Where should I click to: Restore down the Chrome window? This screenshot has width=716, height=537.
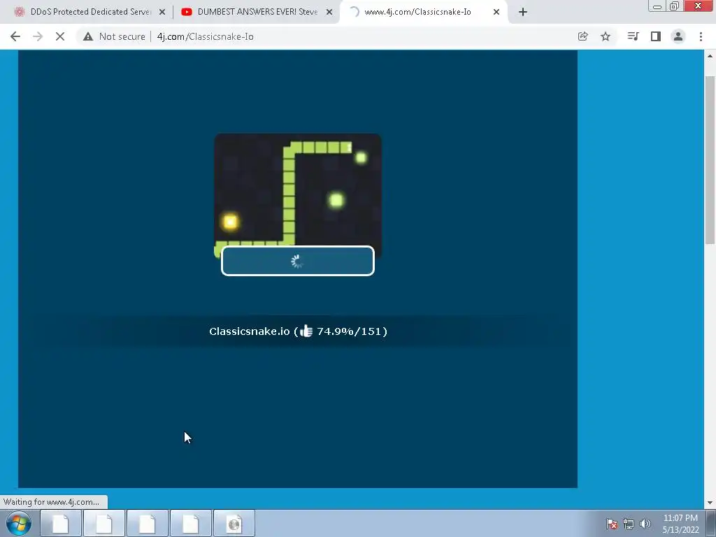click(675, 6)
